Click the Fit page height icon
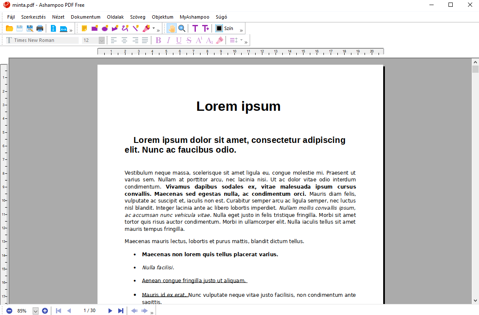Screen dimensions: 479x315 [53, 28]
